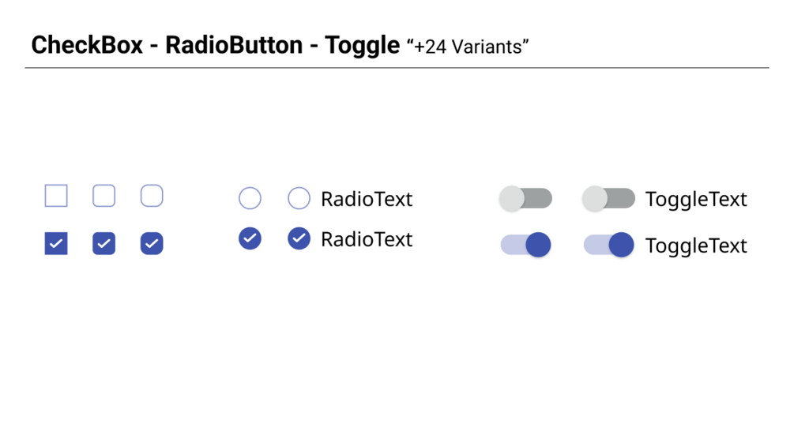Screen dimensions: 794x446
Task: Click the selected radio button beside RadioText
Action: coord(299,238)
